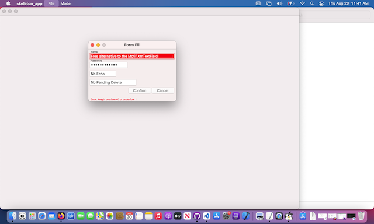Open QuickTime Player from the Dock
The width and height of the screenshot is (374, 224).
tap(279, 216)
